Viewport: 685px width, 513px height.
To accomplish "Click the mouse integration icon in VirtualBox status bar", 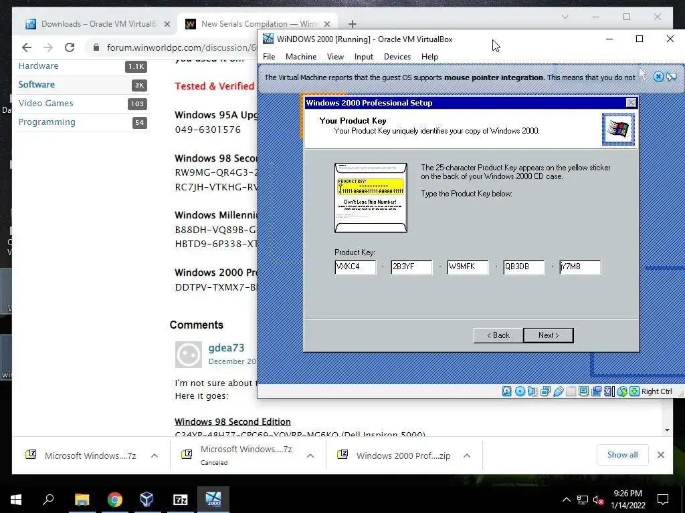I will tap(622, 391).
